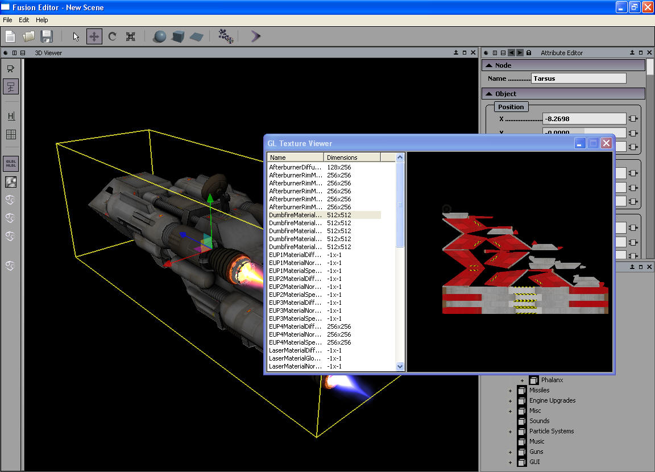Add a cube primitive from toolbar
The width and height of the screenshot is (655, 472).
pos(178,36)
